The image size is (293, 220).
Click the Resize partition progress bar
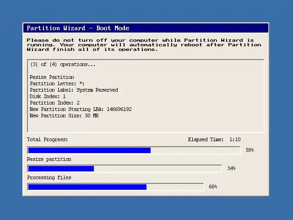coord(125,169)
